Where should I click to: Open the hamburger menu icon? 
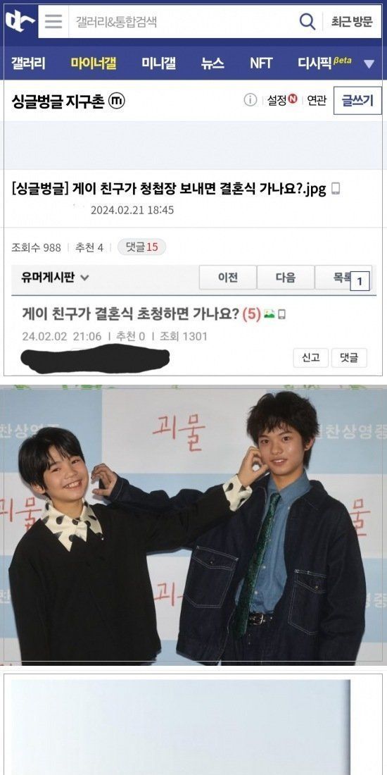(x=53, y=21)
